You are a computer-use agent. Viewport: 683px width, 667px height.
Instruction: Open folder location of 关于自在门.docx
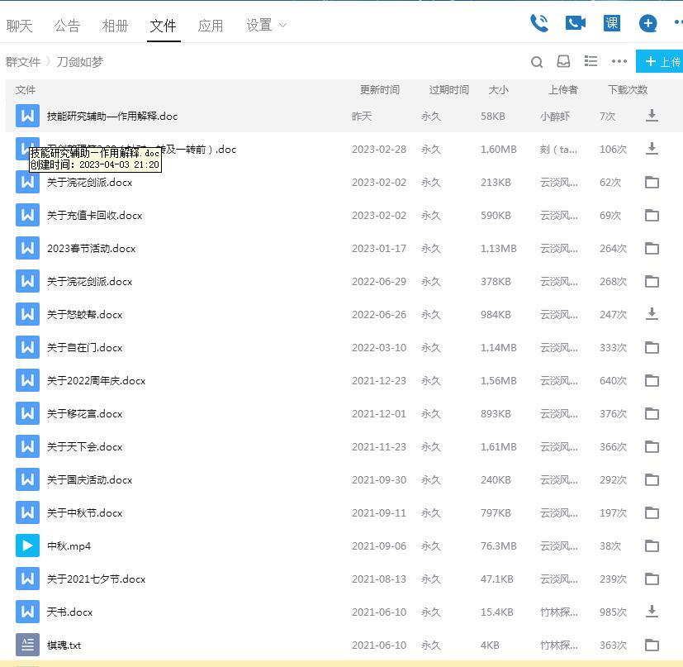tap(652, 347)
